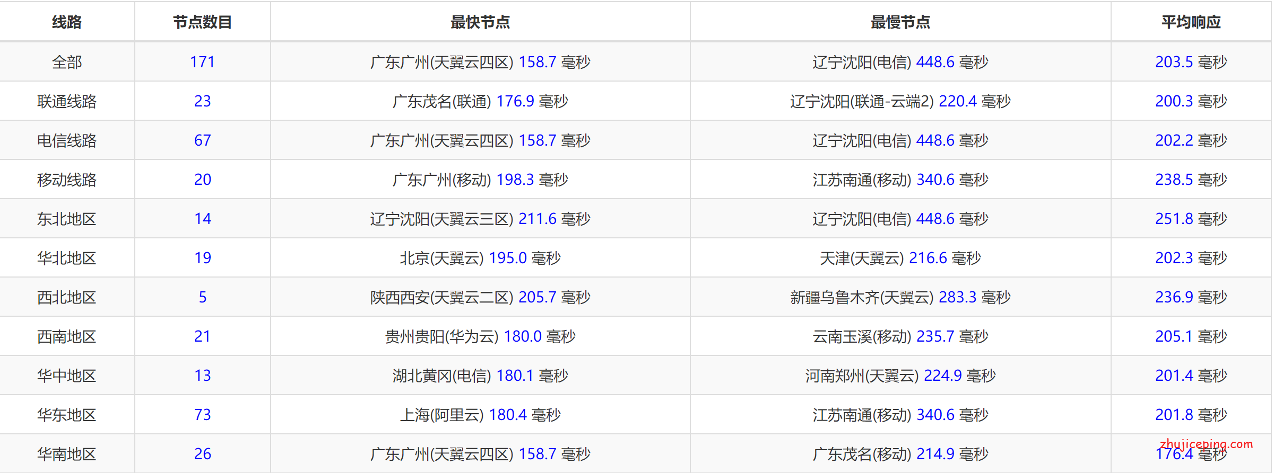Select the 华北地区 row label
Screen dimensions: 1274x473
click(x=67, y=258)
